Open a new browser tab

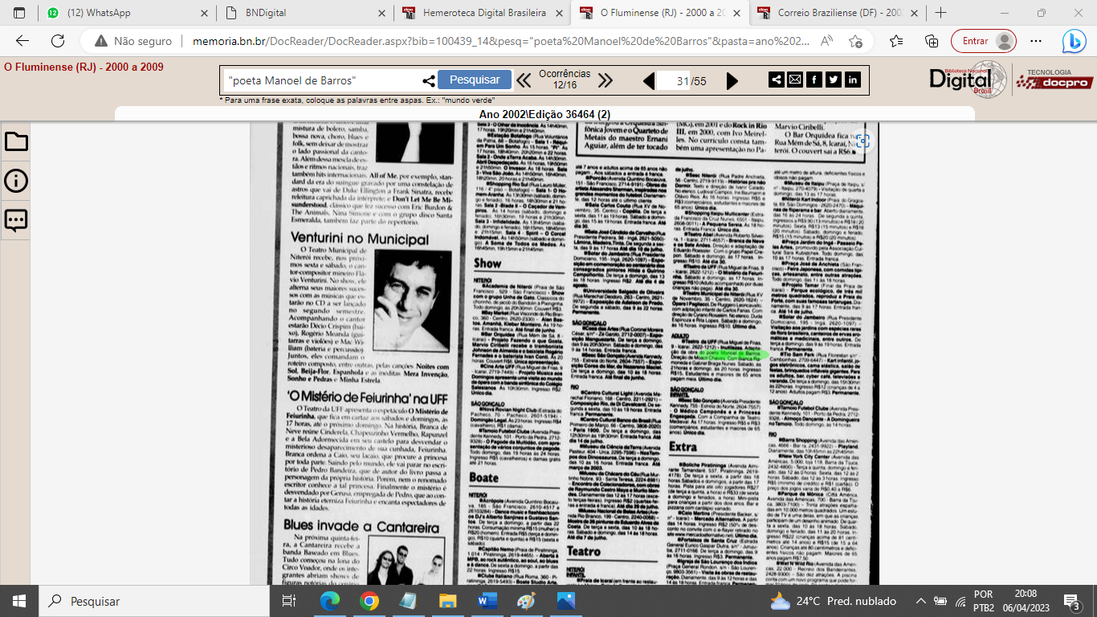[940, 13]
